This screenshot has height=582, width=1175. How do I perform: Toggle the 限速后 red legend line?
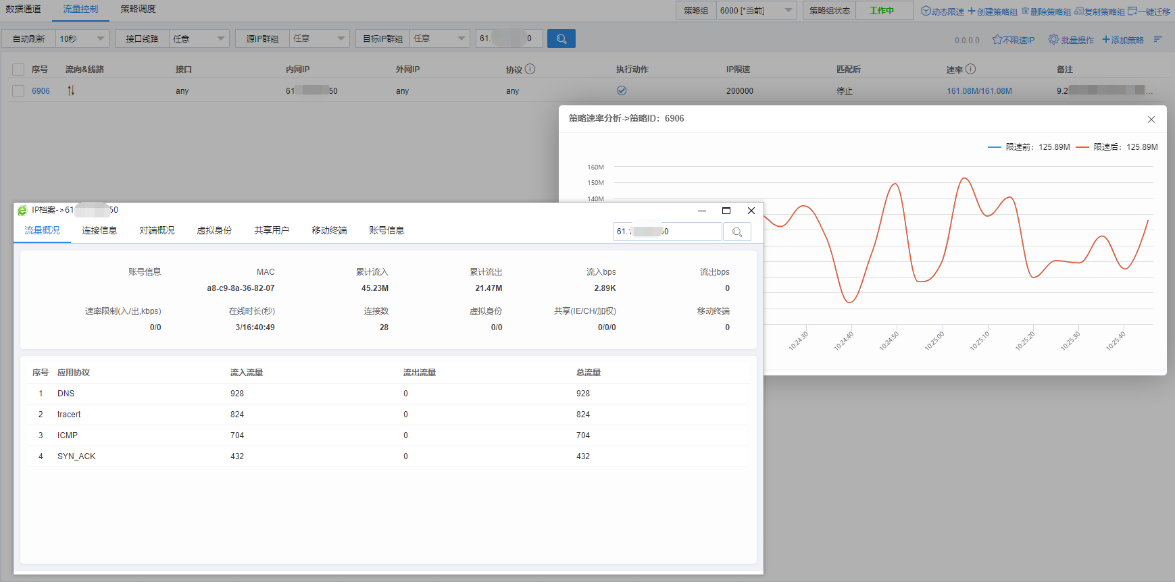point(1082,147)
